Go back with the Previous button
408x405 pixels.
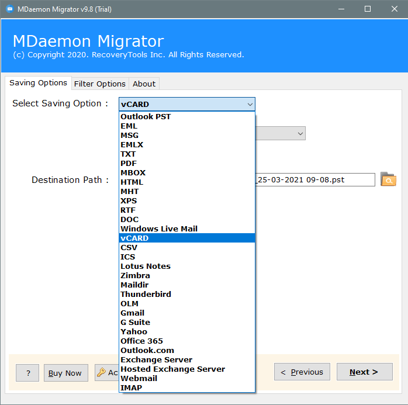click(302, 372)
